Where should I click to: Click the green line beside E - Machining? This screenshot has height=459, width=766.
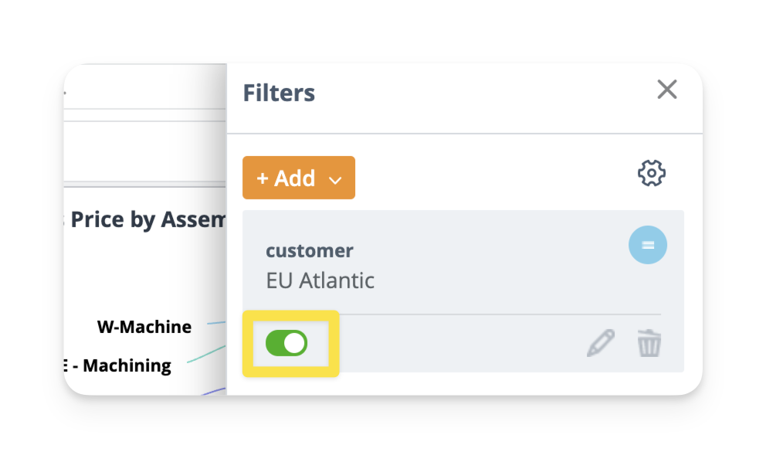point(205,354)
